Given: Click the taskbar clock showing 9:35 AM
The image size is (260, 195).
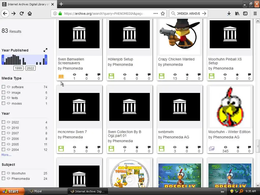Looking at the screenshot, I should (251, 191).
